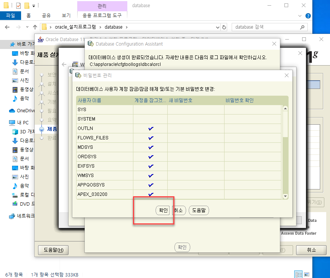Click 확인 at bottom of Database Configuration Assistant

[182, 247]
